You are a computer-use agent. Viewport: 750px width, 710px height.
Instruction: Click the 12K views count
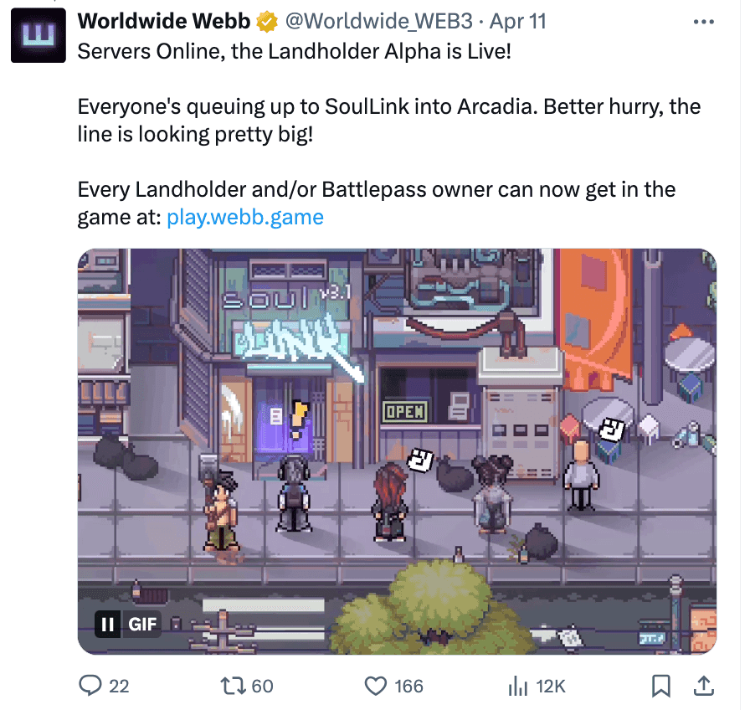pyautogui.click(x=551, y=686)
